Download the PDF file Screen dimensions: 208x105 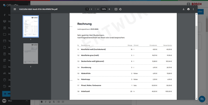point(183,9)
